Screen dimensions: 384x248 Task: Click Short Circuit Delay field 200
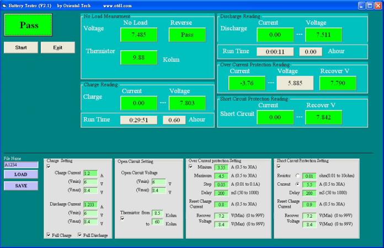pyautogui.click(x=310, y=193)
